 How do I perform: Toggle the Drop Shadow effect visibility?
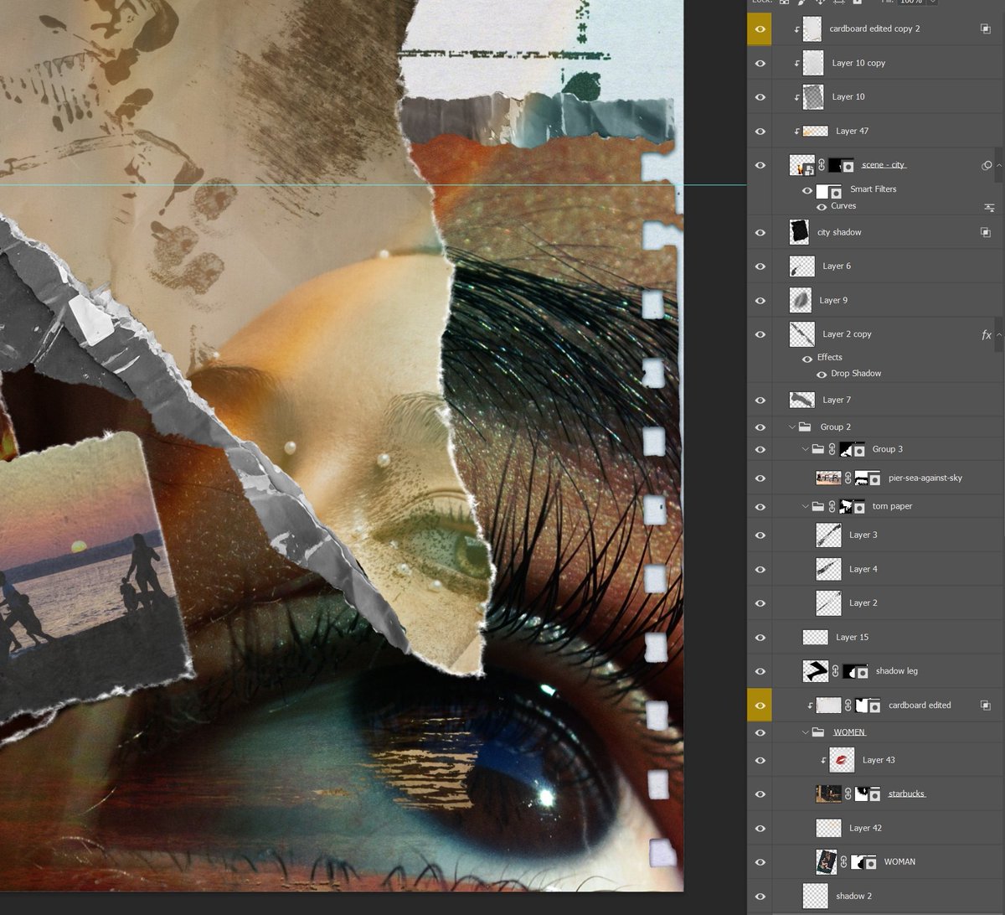[x=822, y=375]
